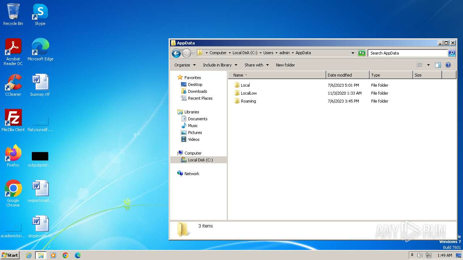463x260 pixels.
Task: Sort by Date modified column header
Action: coord(348,75)
